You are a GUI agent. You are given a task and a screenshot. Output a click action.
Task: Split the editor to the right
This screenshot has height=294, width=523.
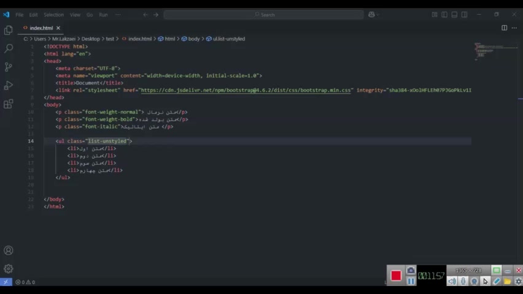pyautogui.click(x=505, y=28)
